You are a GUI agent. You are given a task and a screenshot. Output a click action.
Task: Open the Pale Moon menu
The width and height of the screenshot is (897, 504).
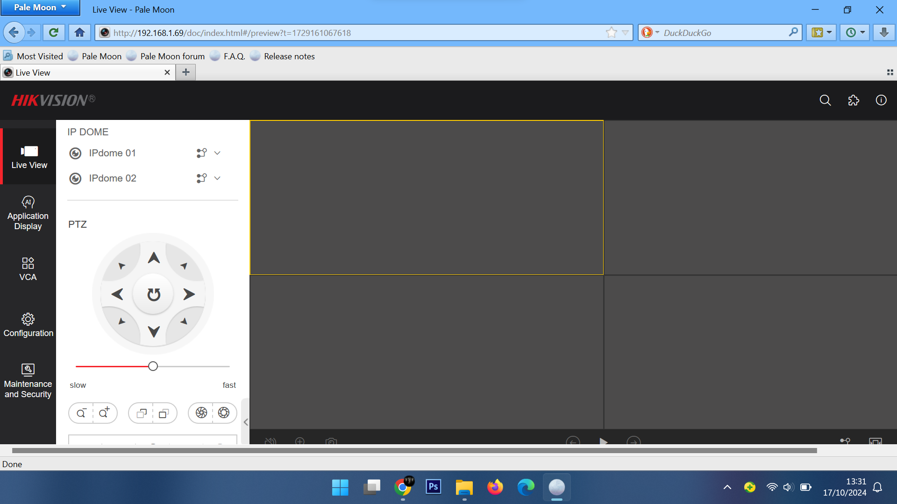pyautogui.click(x=40, y=7)
